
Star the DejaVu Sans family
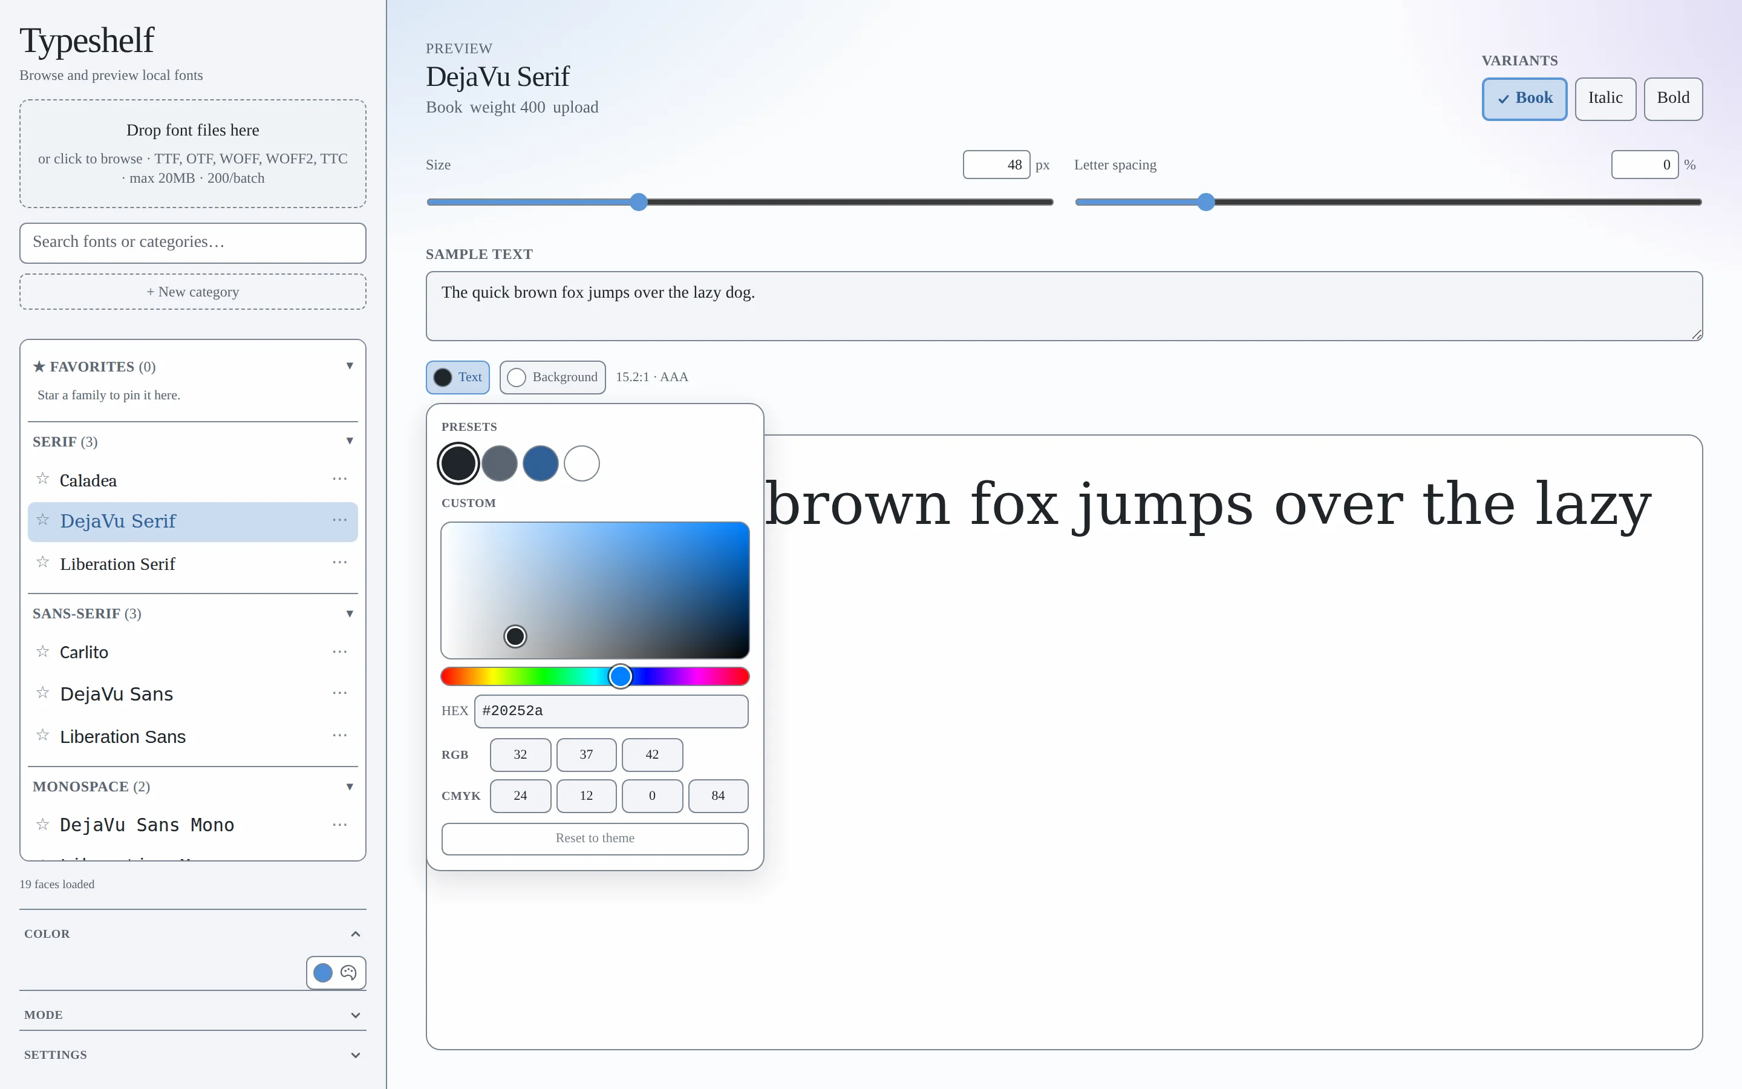[42, 693]
